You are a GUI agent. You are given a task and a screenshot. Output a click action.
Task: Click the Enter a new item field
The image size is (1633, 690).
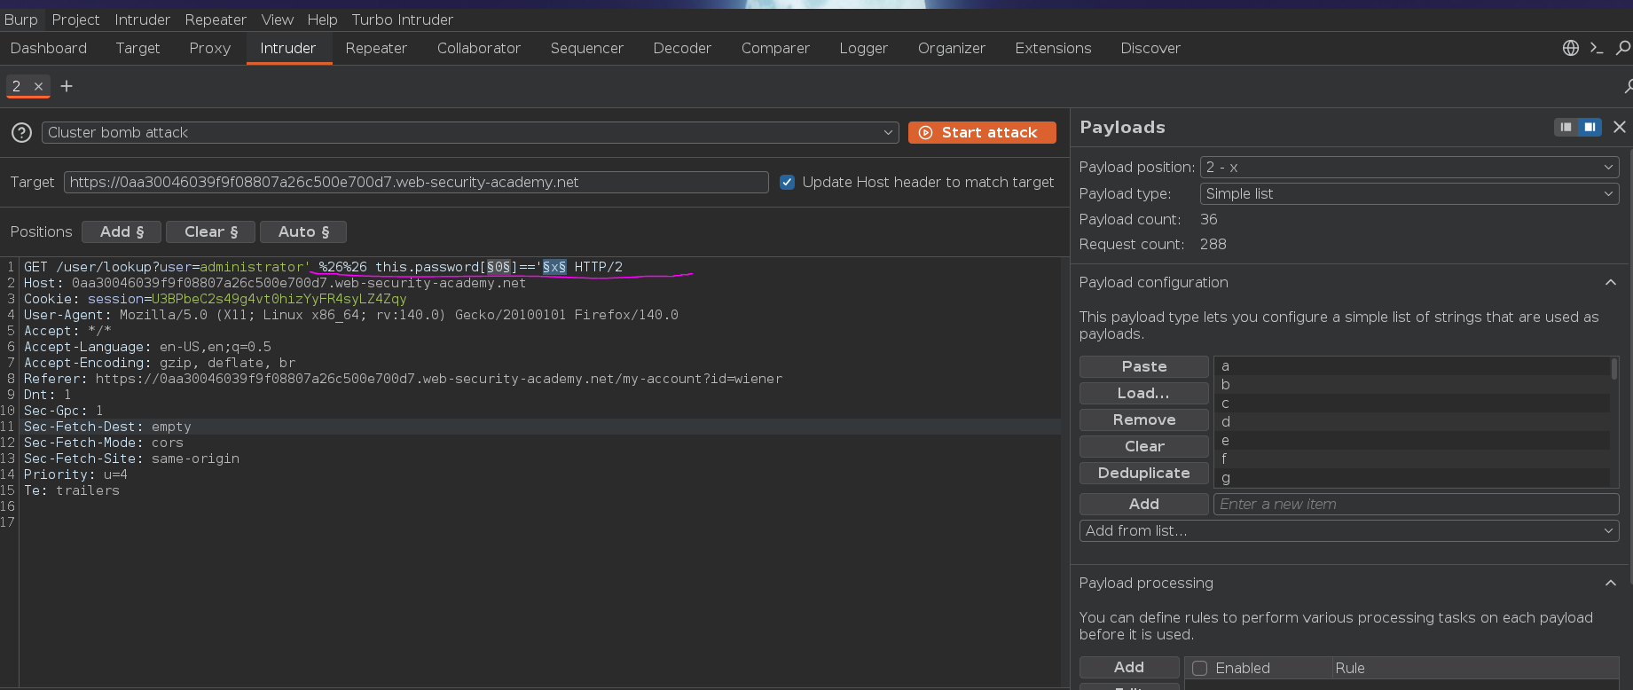click(1416, 504)
